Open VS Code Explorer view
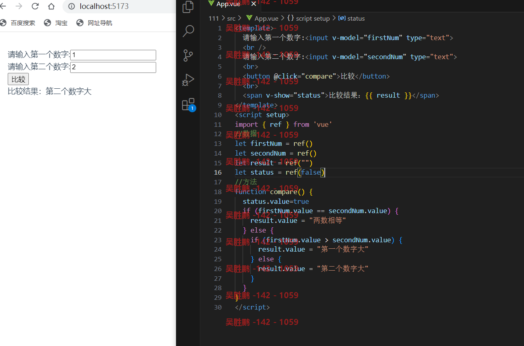The width and height of the screenshot is (524, 346). 188,7
